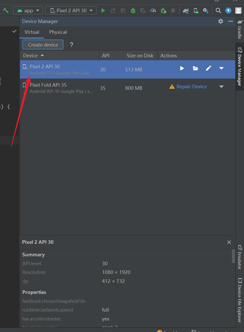The width and height of the screenshot is (244, 332).
Task: Click Apply Changes and Restart Activity icon
Action: point(113,10)
